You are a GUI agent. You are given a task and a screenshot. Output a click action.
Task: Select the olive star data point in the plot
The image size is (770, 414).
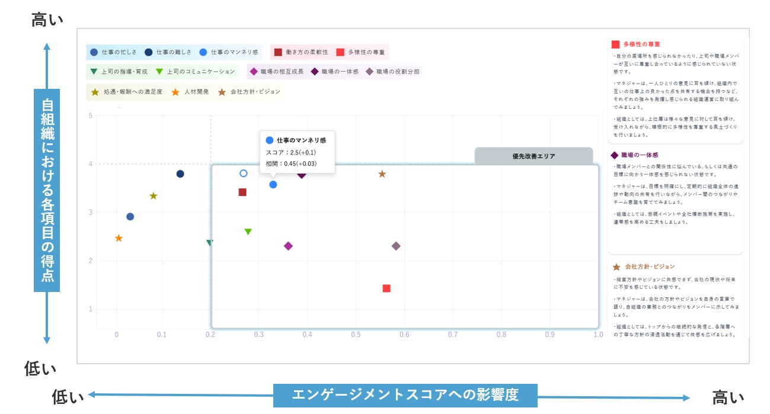tap(154, 196)
